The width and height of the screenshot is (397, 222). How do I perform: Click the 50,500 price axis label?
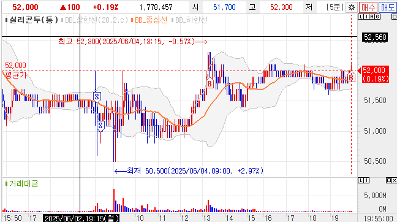click(375, 161)
